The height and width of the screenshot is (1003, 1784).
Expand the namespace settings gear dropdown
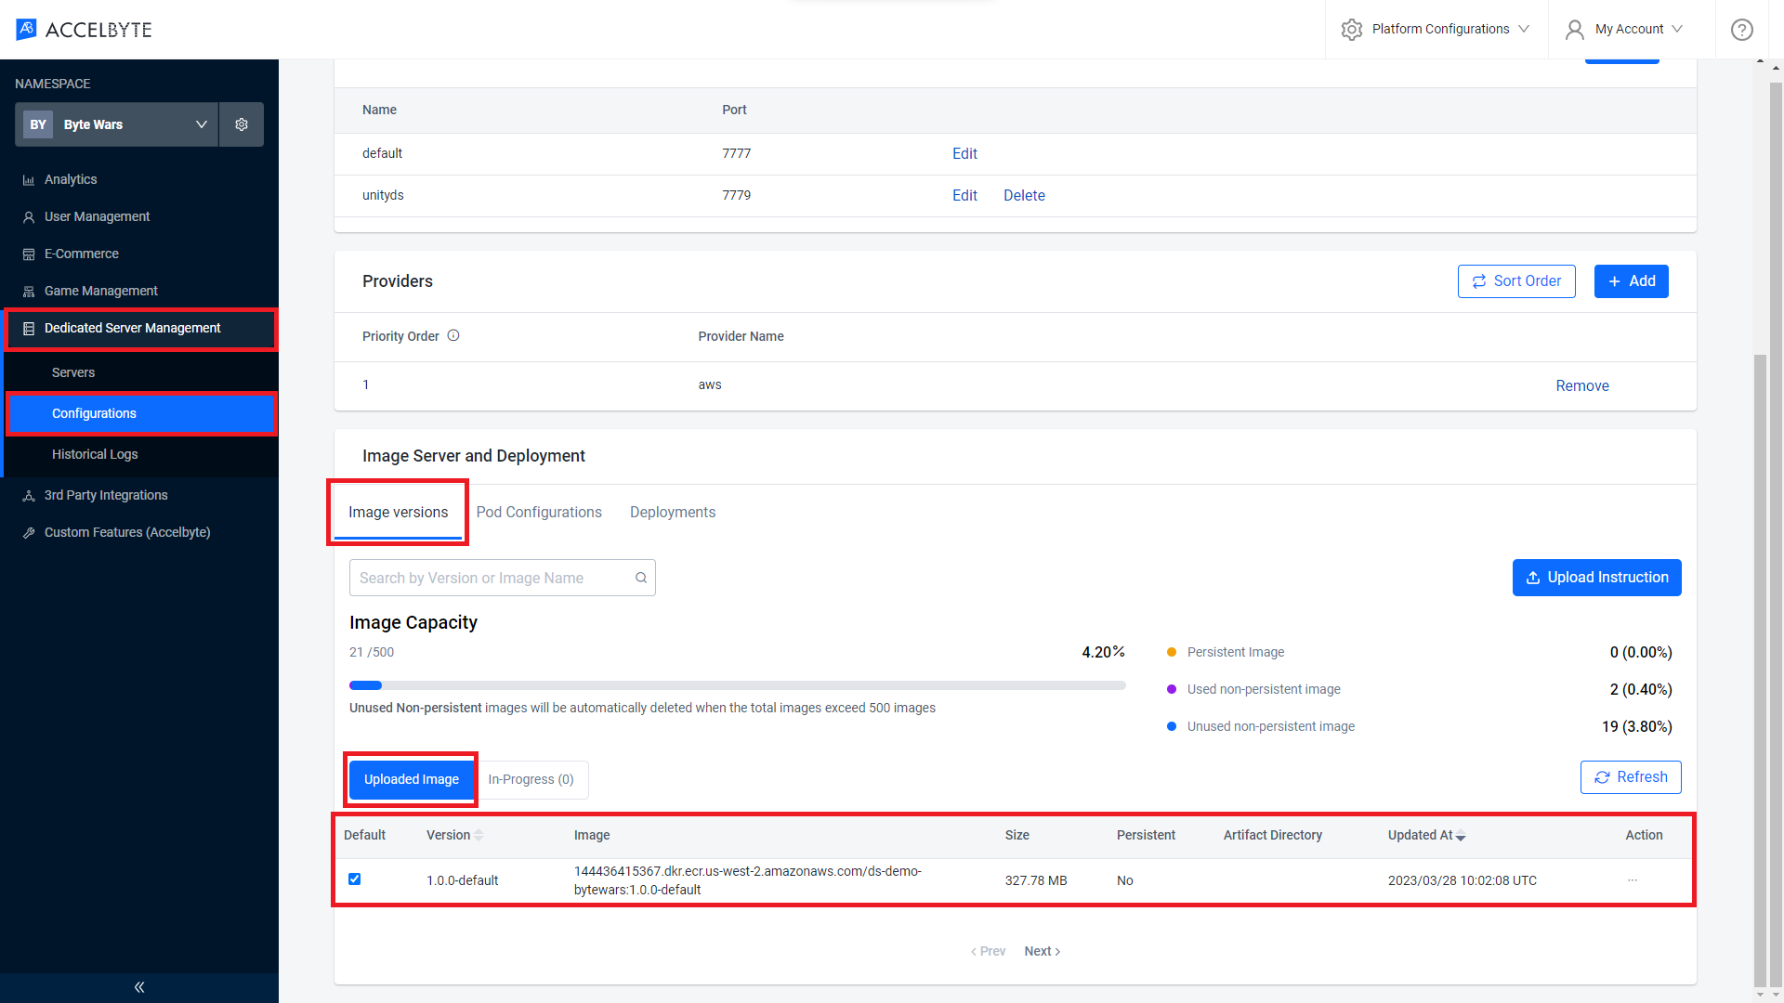click(x=242, y=124)
